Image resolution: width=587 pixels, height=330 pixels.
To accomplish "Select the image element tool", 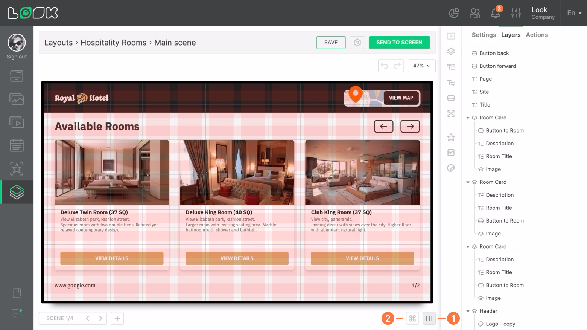I will (x=451, y=153).
